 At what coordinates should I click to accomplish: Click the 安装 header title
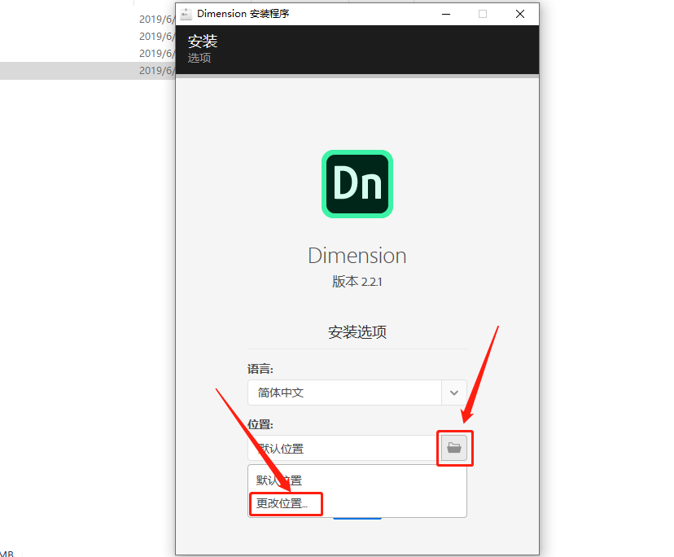click(203, 42)
